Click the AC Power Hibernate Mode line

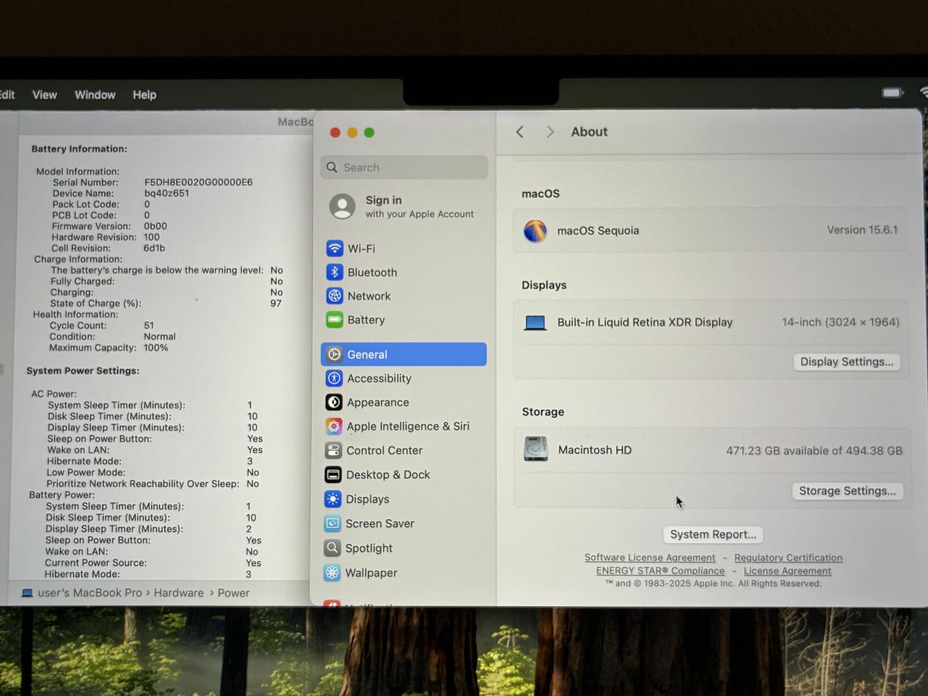150,461
